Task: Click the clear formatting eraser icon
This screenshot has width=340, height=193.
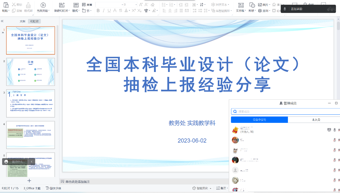Action: (153, 5)
